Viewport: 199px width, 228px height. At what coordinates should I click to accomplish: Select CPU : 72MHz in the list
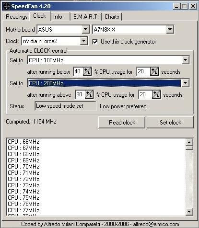pyautogui.click(x=23, y=179)
